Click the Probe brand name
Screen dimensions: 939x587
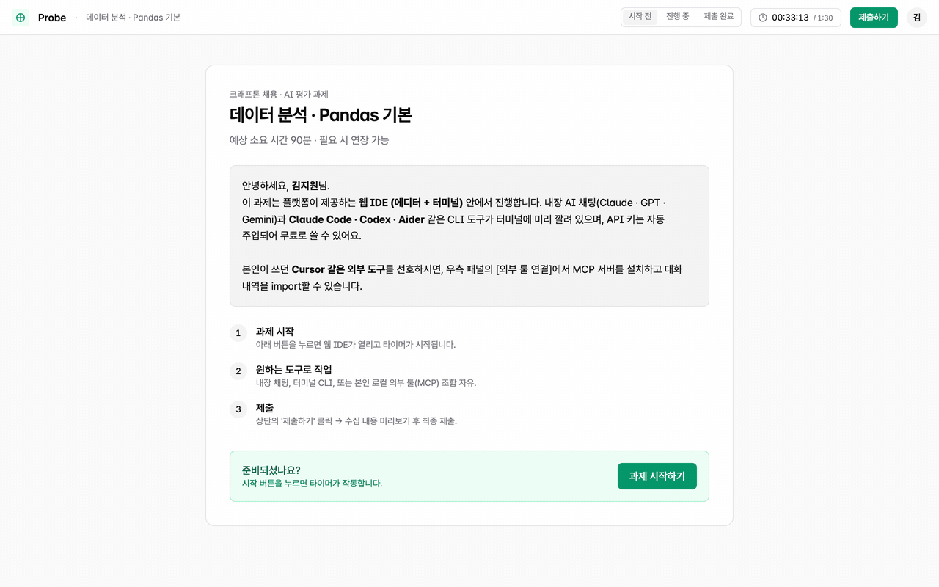[52, 18]
